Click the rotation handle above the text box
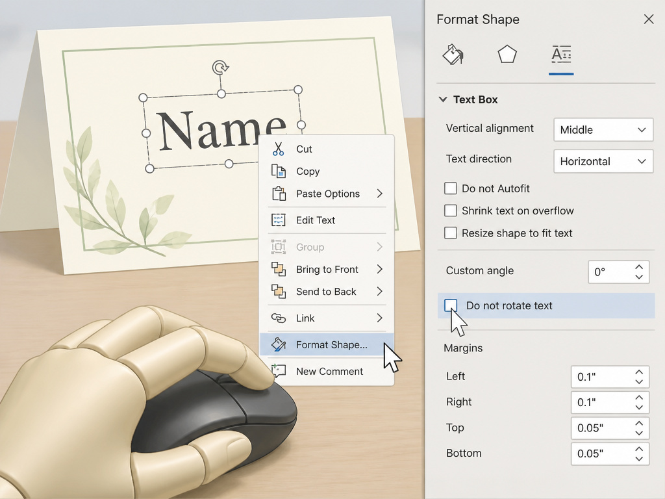Image resolution: width=665 pixels, height=499 pixels. [220, 68]
